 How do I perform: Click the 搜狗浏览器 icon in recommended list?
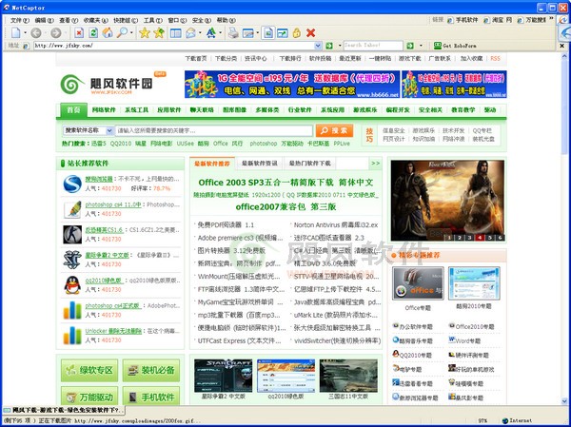(72, 184)
